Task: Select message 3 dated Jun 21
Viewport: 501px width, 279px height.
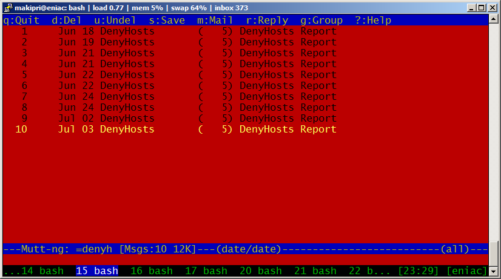Action: (246, 53)
